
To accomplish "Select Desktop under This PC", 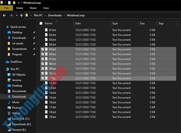I will tap(17, 86).
